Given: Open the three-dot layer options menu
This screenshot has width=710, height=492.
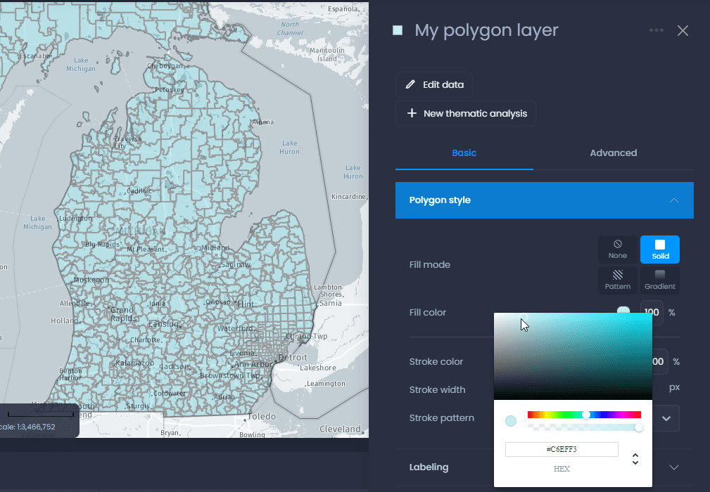Looking at the screenshot, I should tap(656, 30).
